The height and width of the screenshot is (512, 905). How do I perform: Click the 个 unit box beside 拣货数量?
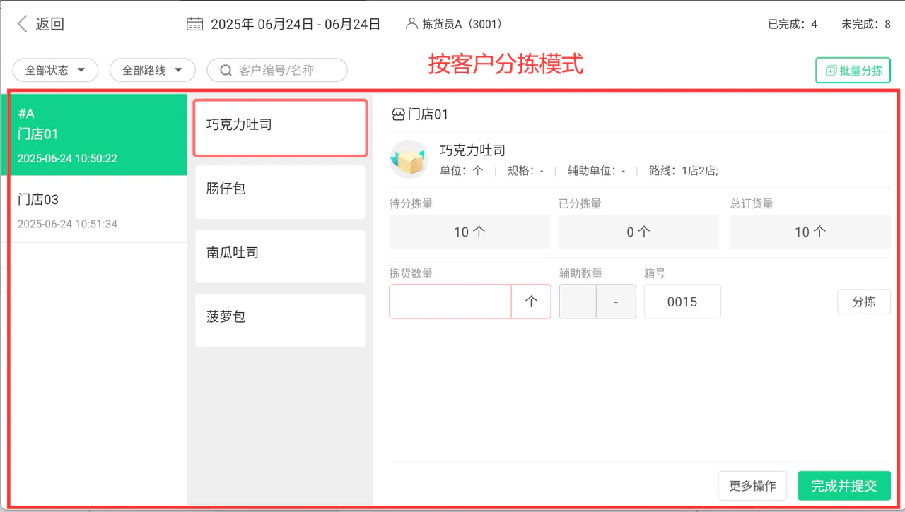click(531, 302)
